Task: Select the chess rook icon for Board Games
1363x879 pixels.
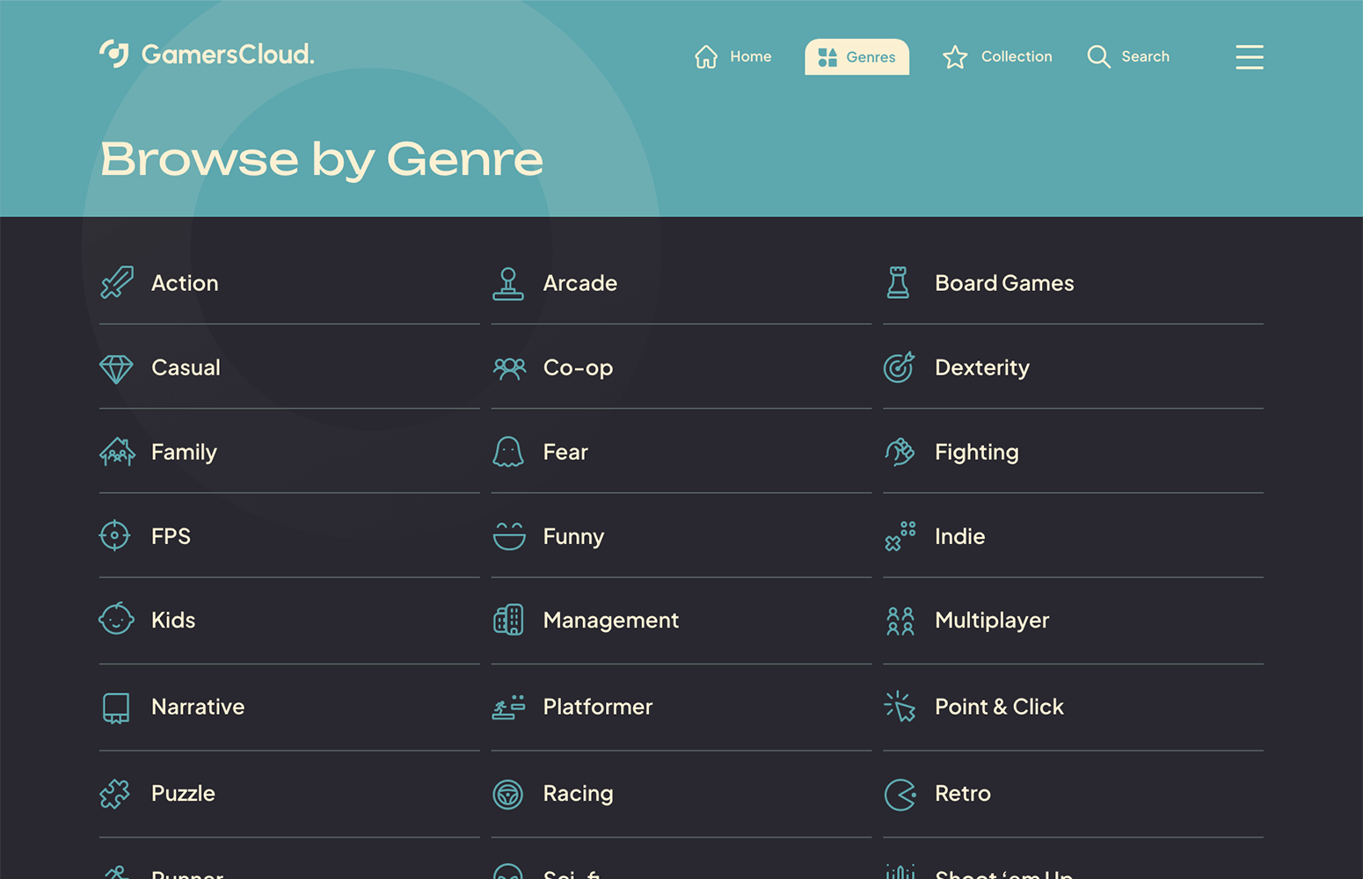Action: (x=899, y=282)
